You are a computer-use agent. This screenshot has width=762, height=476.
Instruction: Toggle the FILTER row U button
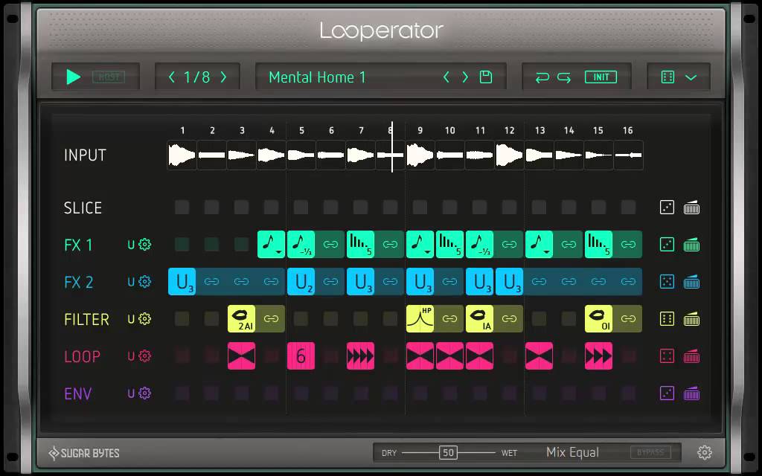pyautogui.click(x=131, y=320)
